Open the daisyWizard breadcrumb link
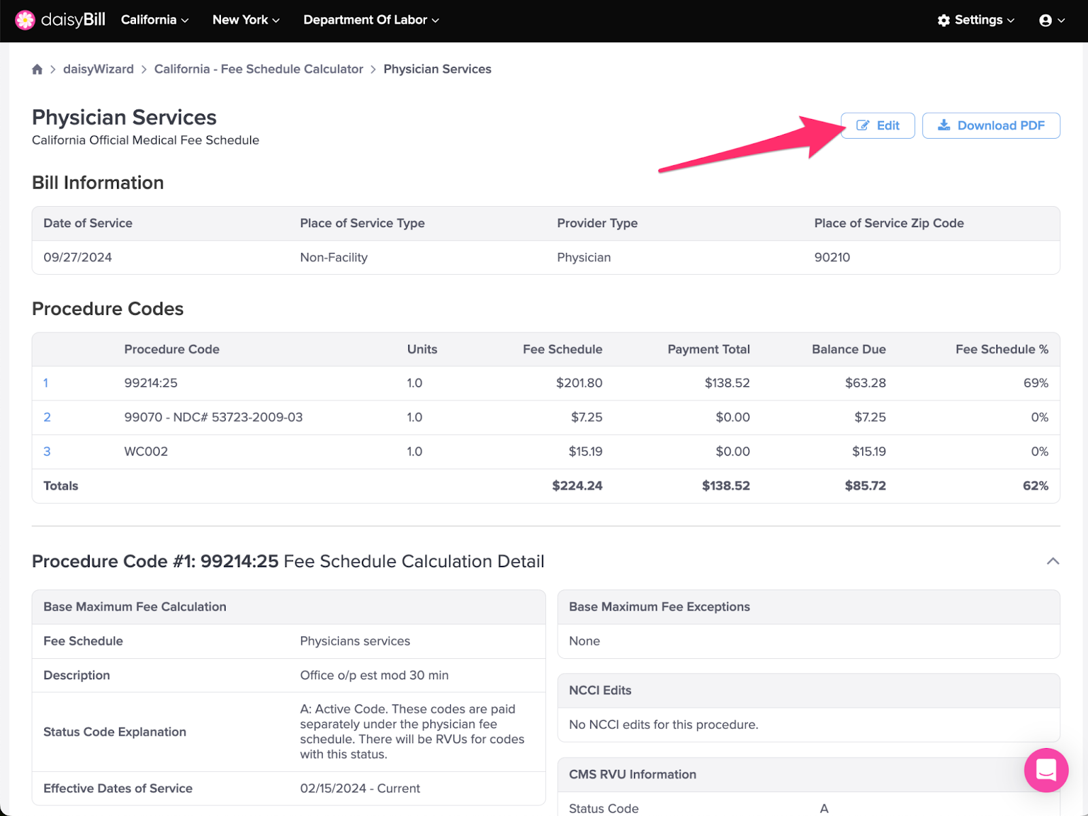The height and width of the screenshot is (816, 1088). point(99,69)
